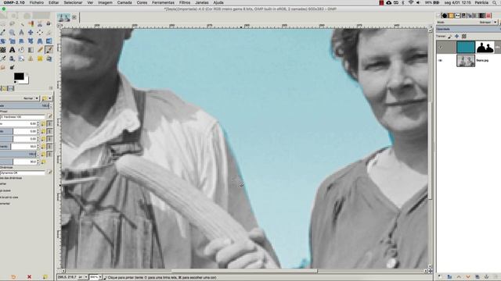501x281 pixels.
Task: Open brush editor beside Hardness 100 field
Action: pyautogui.click(x=50, y=116)
